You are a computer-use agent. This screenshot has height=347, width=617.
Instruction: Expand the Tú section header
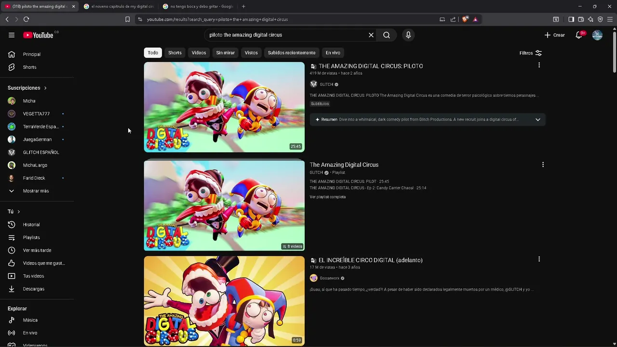click(x=14, y=212)
